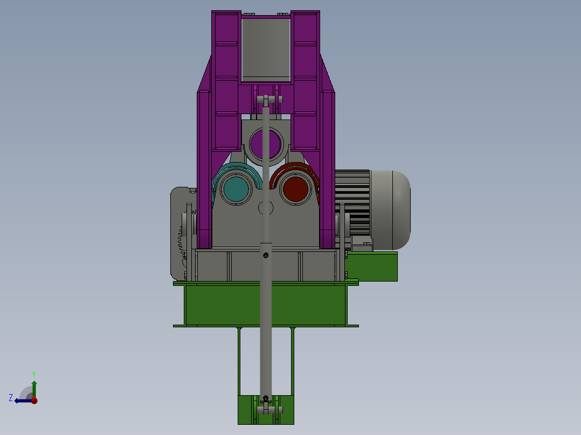Select the grey plate at the frame top
The width and height of the screenshot is (581, 435).
click(266, 50)
